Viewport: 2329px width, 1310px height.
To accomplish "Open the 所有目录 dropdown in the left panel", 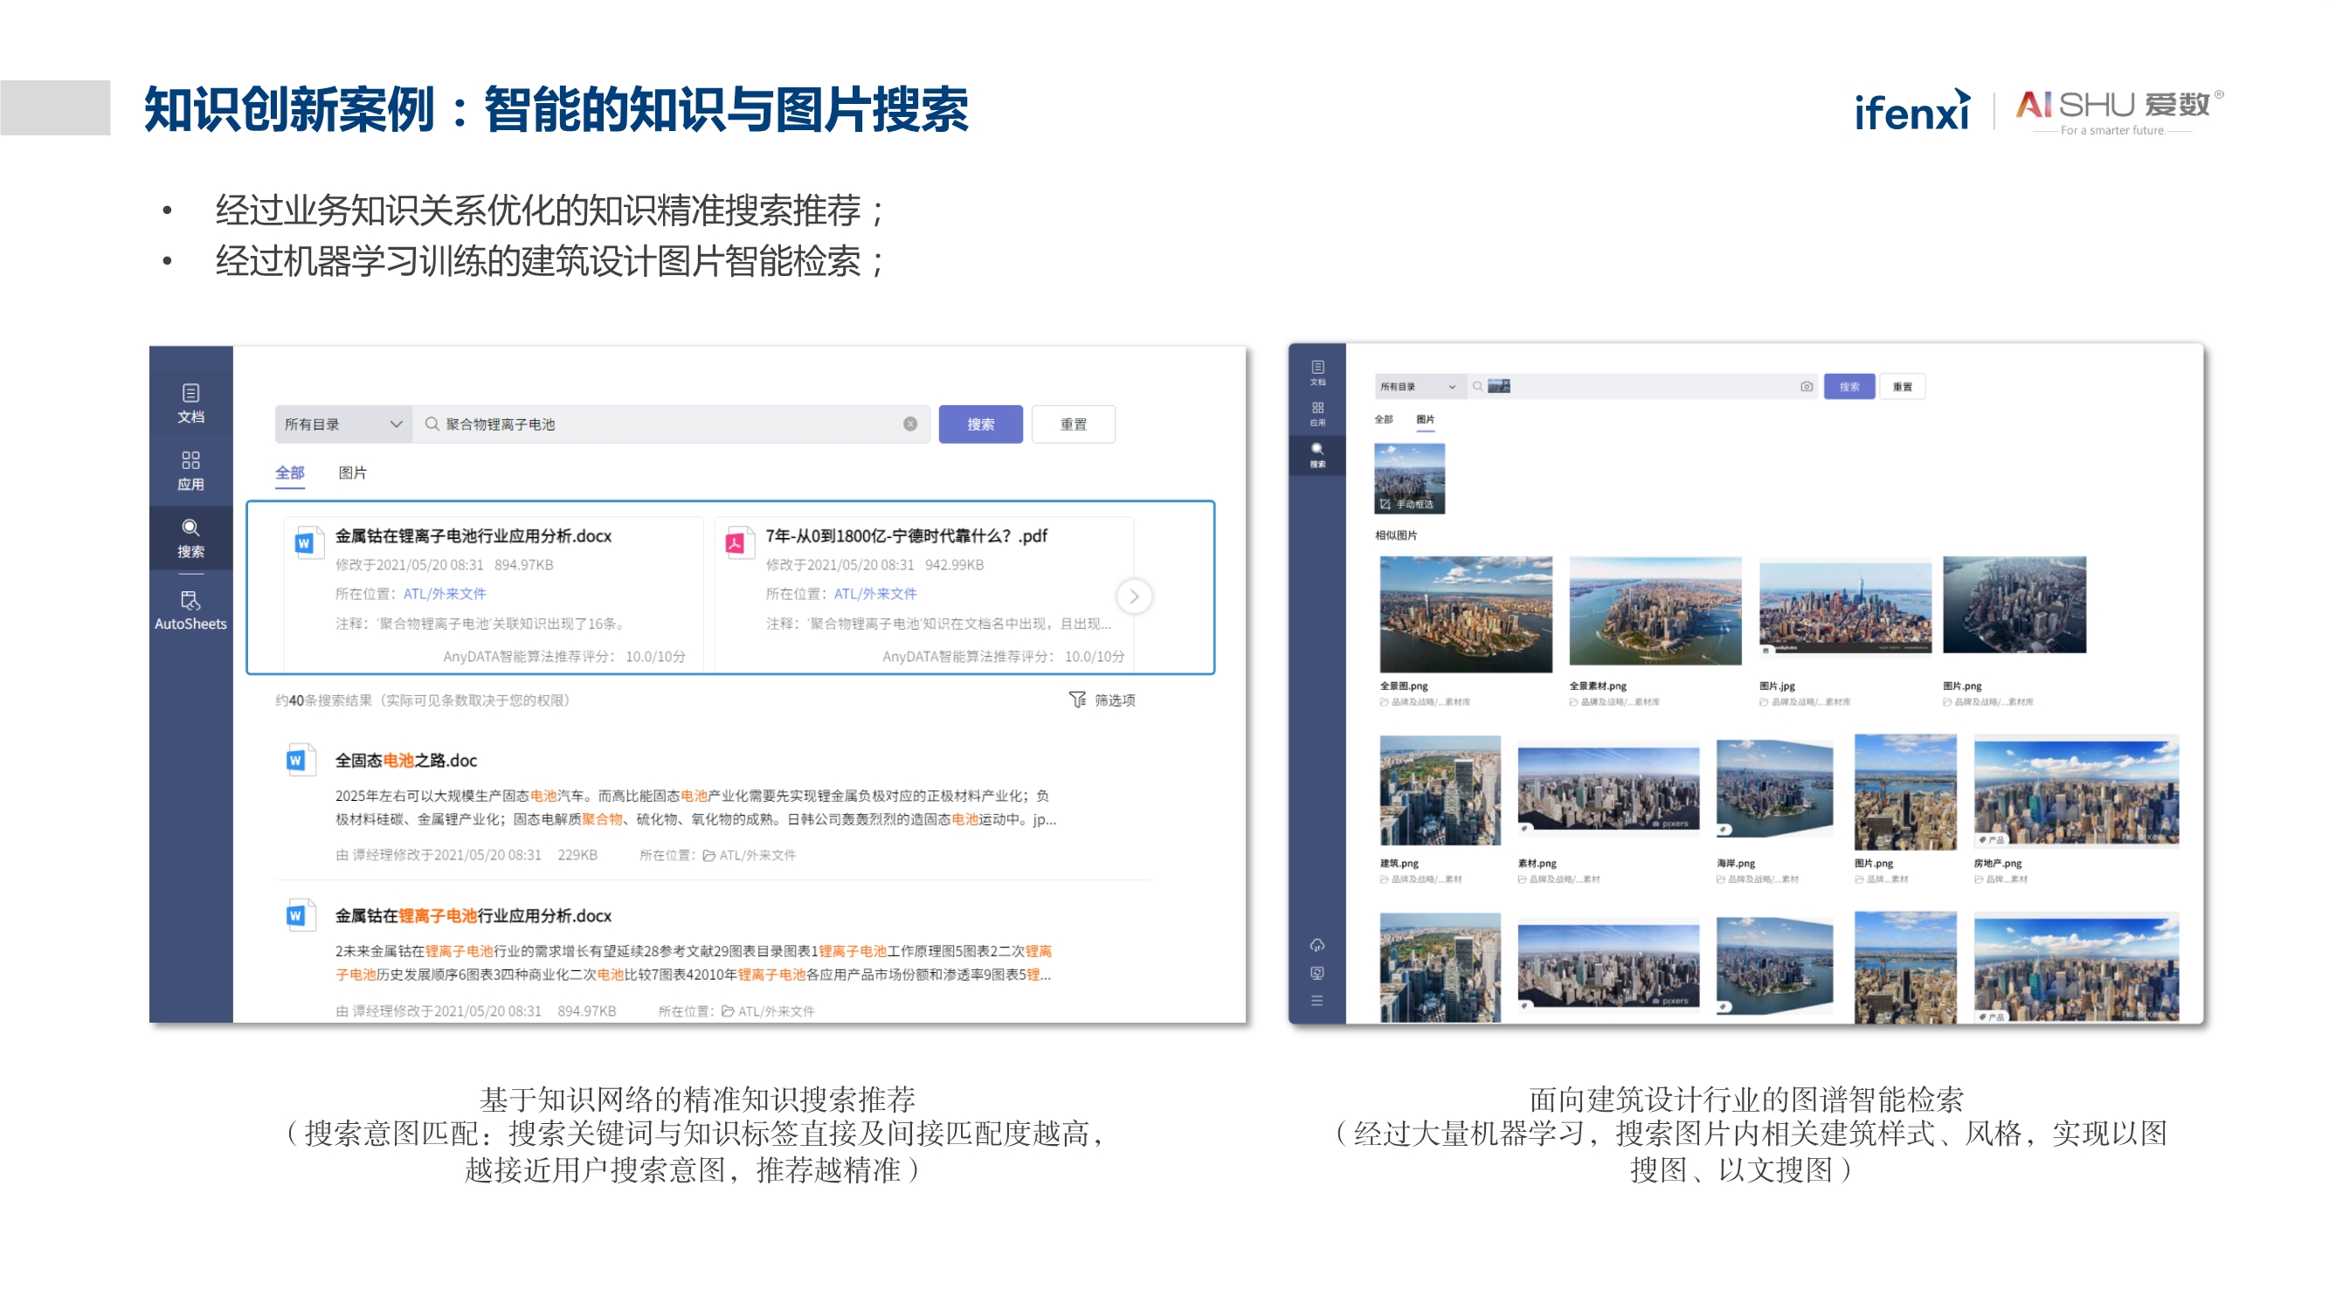I will click(x=341, y=424).
